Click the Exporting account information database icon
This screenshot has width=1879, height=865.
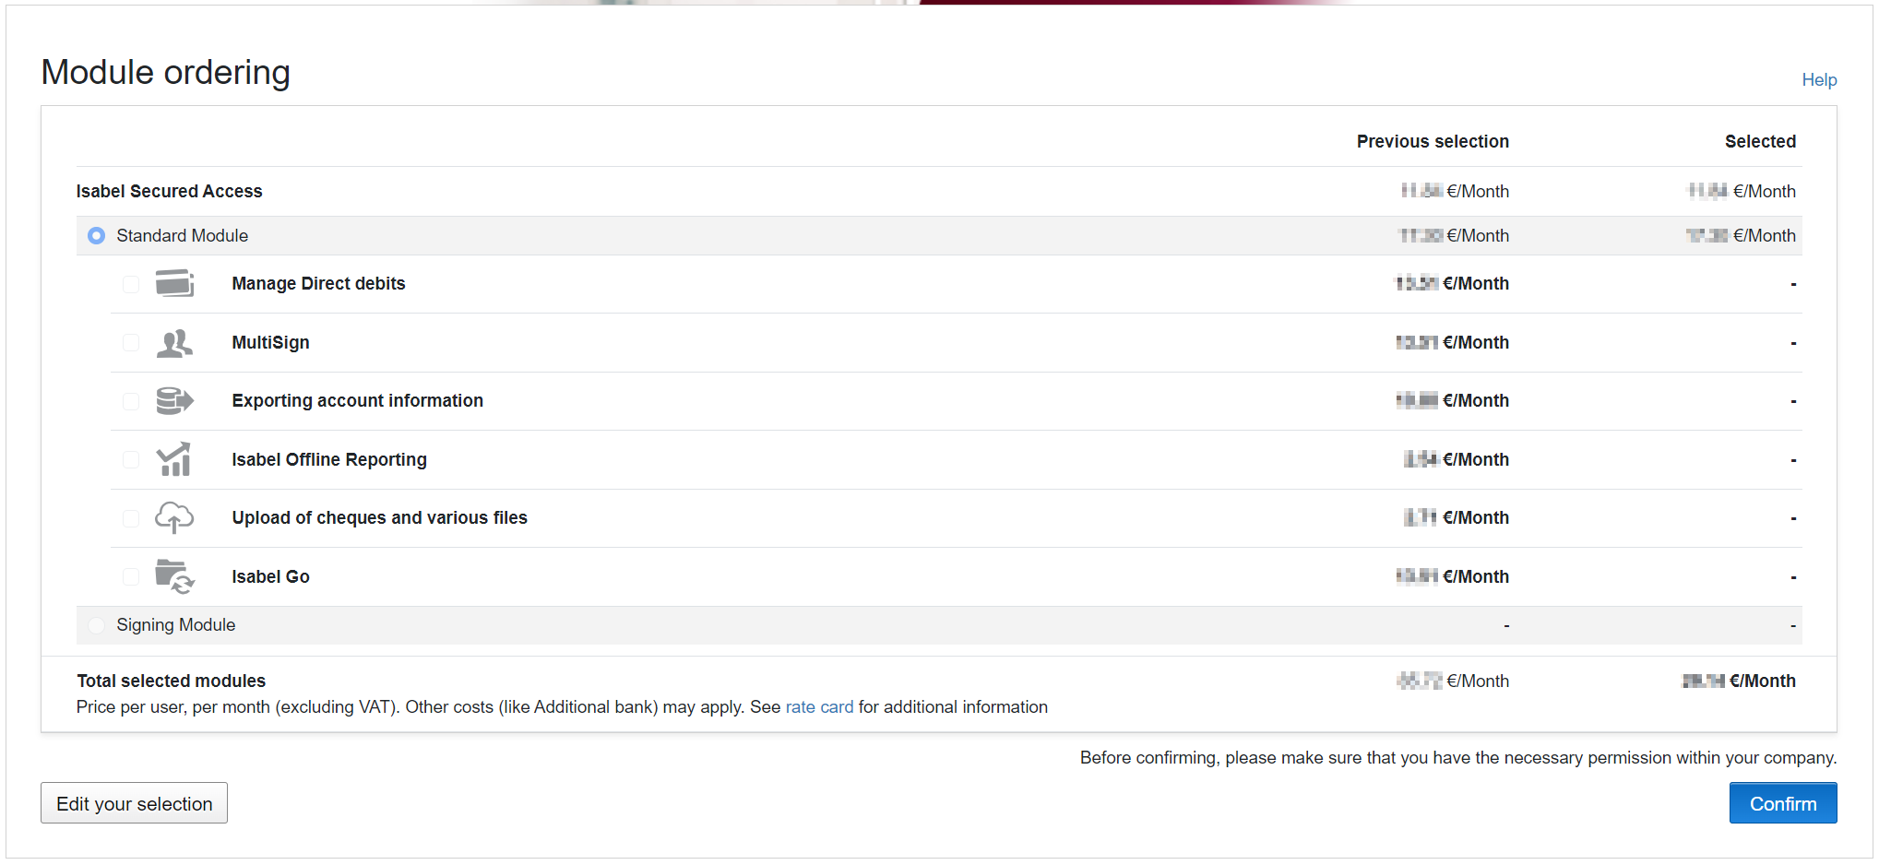coord(174,400)
